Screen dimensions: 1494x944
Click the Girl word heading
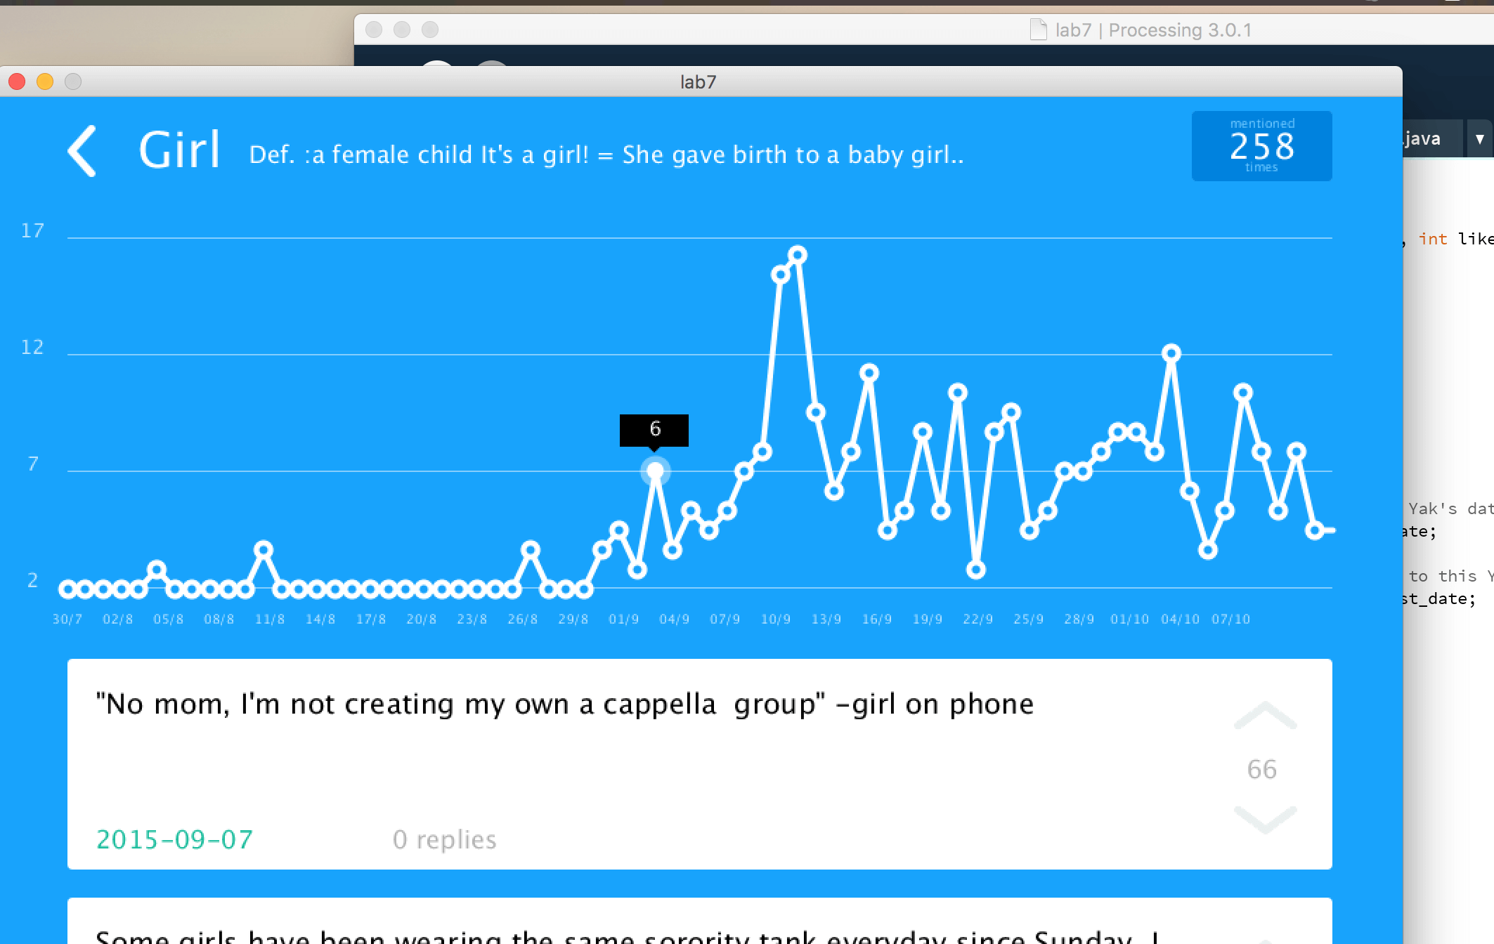[179, 150]
